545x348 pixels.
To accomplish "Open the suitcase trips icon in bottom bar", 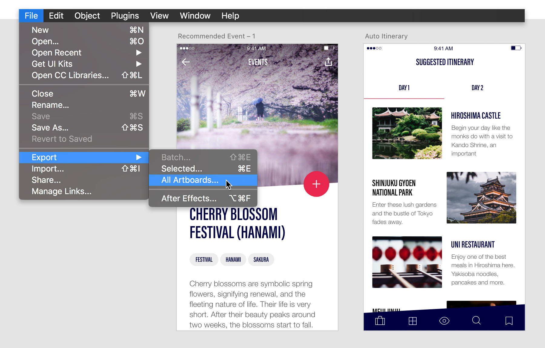I will (x=380, y=320).
